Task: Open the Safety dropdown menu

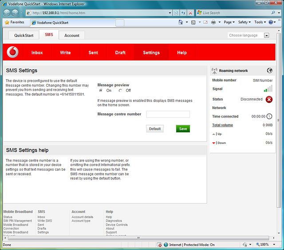Action: (x=244, y=22)
